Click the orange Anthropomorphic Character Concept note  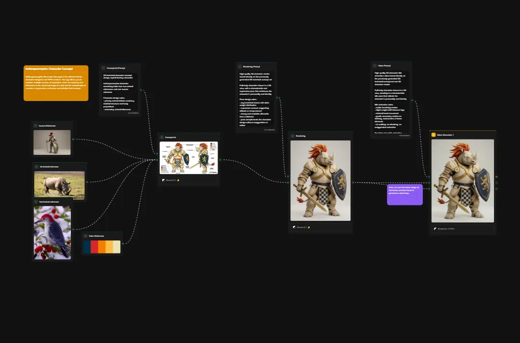(56, 83)
